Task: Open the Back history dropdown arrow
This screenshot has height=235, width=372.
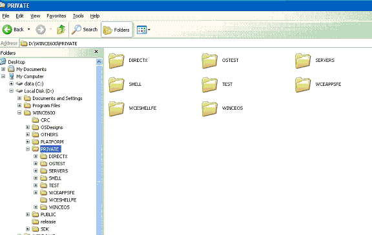Action: [x=28, y=30]
